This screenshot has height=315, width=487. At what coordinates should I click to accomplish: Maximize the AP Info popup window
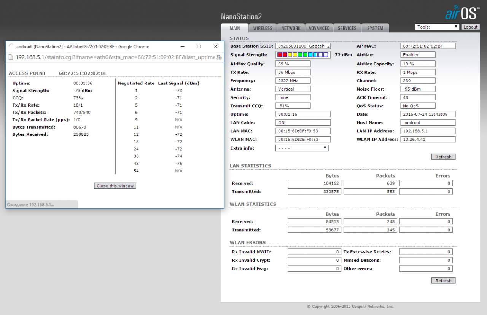199,46
